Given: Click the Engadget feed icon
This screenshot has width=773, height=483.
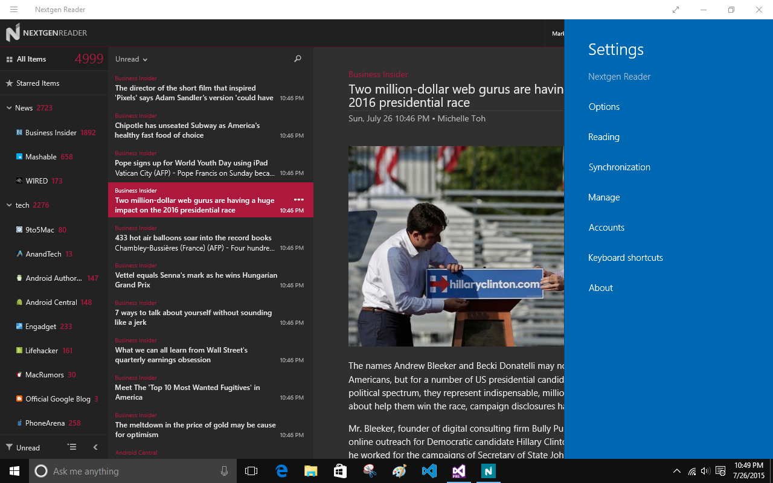Looking at the screenshot, I should (x=20, y=327).
